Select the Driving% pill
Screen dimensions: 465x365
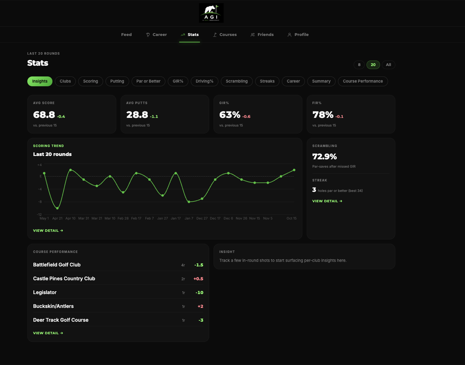[205, 81]
